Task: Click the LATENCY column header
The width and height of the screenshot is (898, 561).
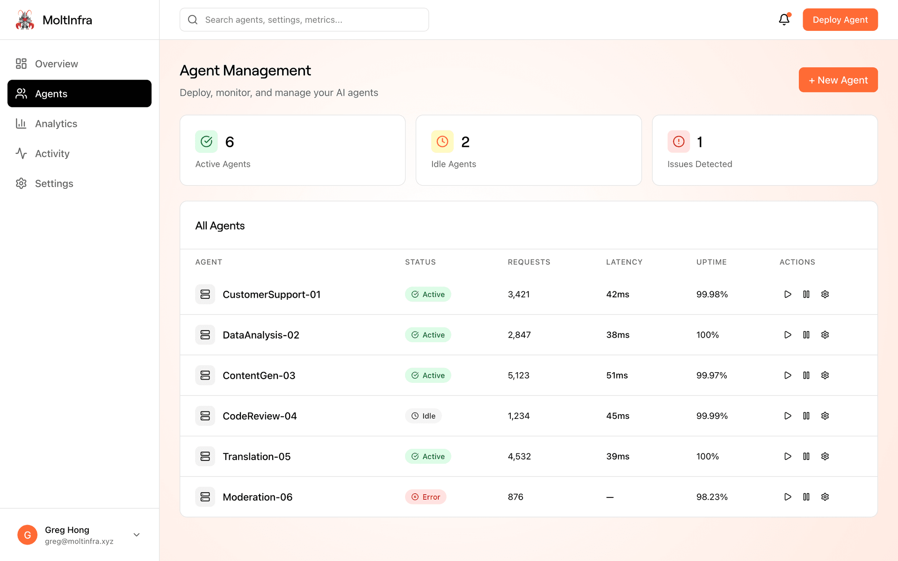Action: click(624, 262)
